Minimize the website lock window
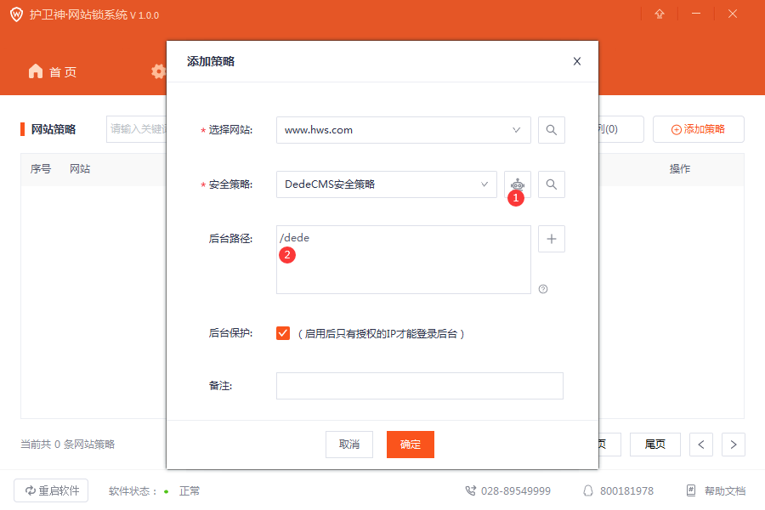The image size is (765, 510). coord(696,14)
